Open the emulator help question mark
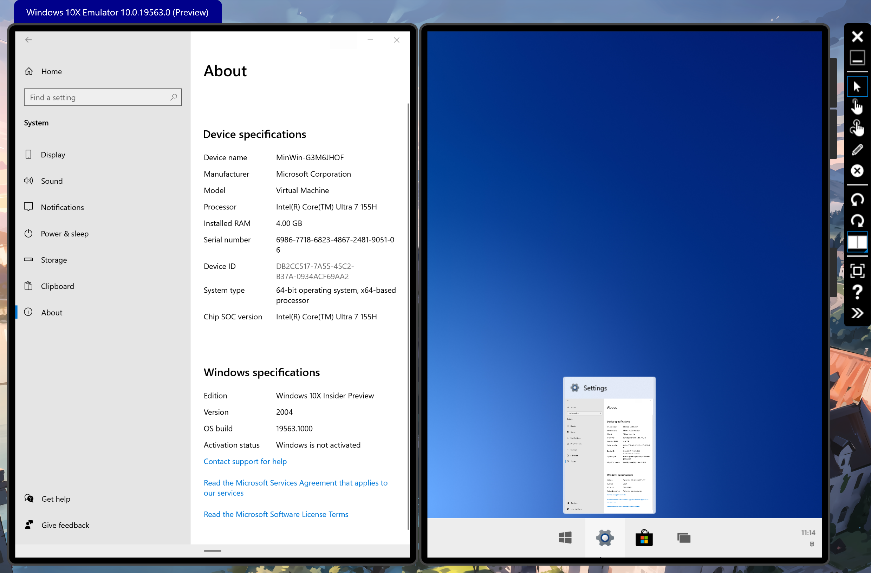 (x=857, y=292)
